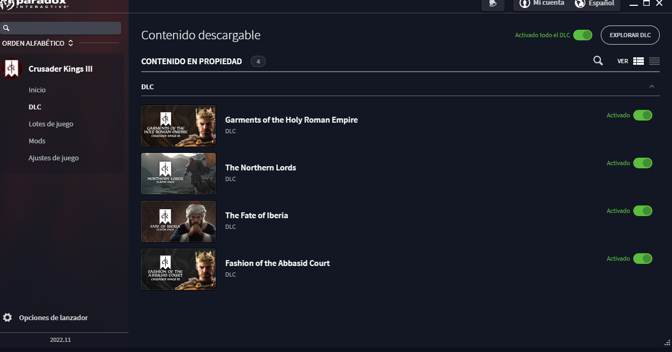This screenshot has height=352, width=672.
Task: Click the search magnifier in sidebar
Action: 6,28
